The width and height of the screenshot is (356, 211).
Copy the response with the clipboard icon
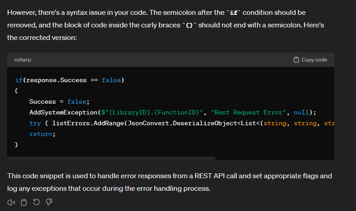pos(24,202)
